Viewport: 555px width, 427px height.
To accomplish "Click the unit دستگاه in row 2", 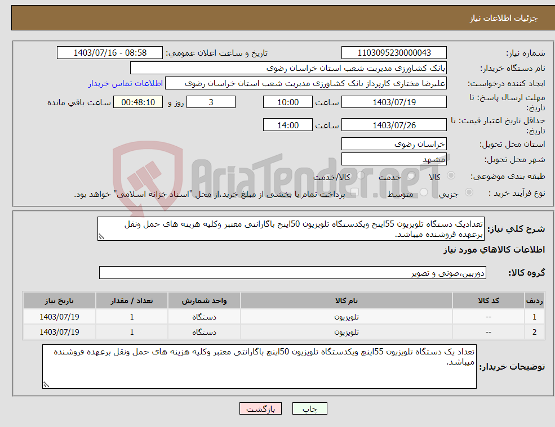I will coord(204,332).
